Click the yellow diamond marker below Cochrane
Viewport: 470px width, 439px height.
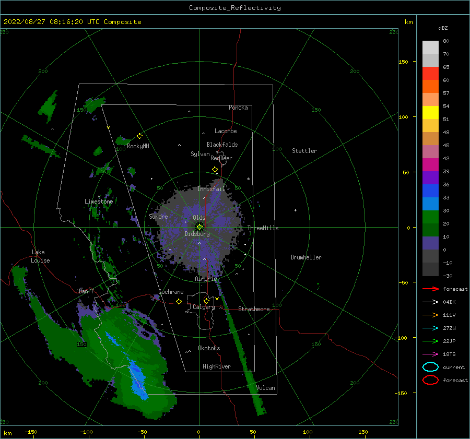tap(179, 301)
